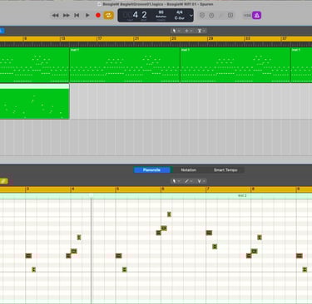Toggle the purple Metronome click button
312x304 pixels.
click(257, 16)
